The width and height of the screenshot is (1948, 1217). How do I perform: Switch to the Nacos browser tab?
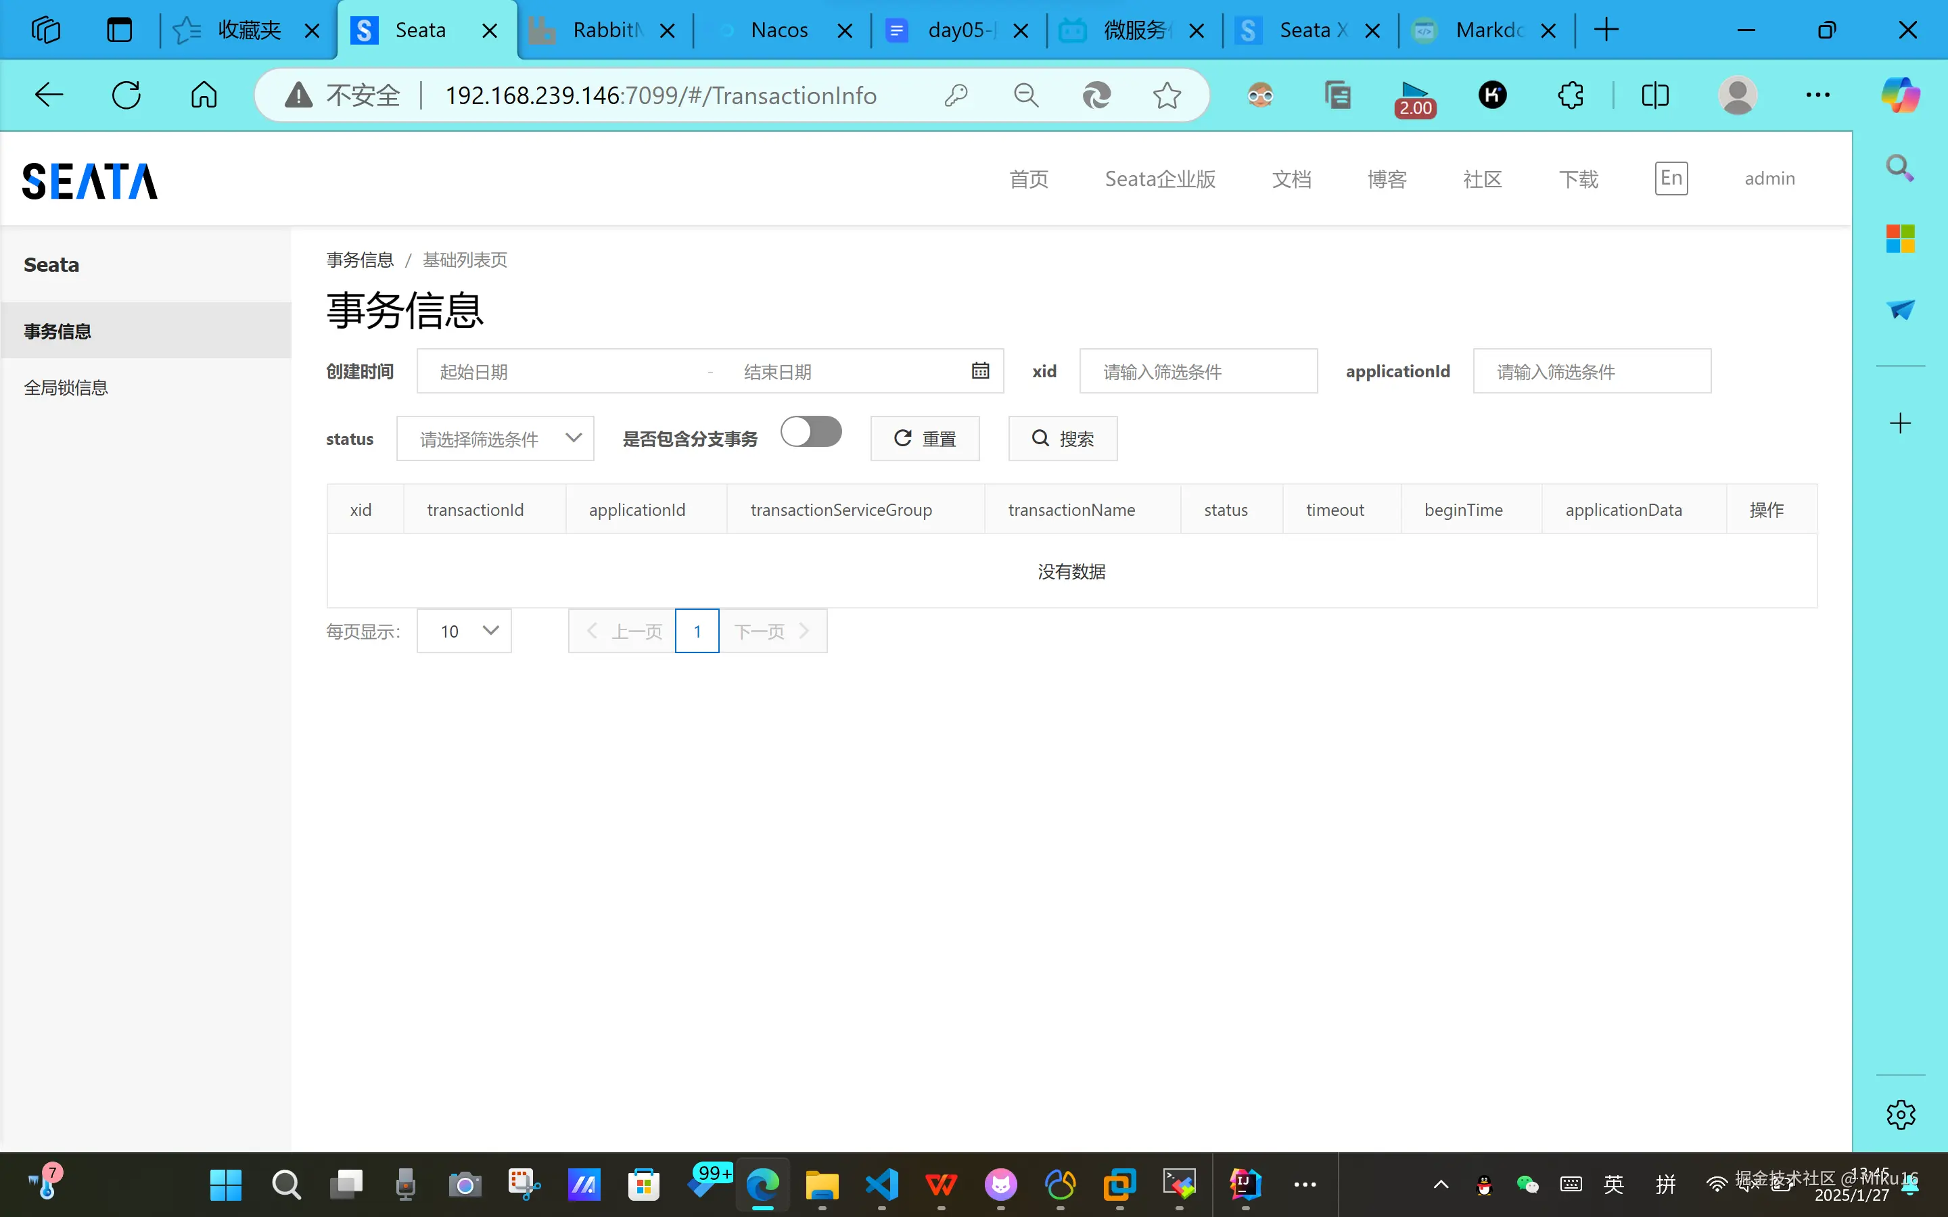click(x=779, y=30)
